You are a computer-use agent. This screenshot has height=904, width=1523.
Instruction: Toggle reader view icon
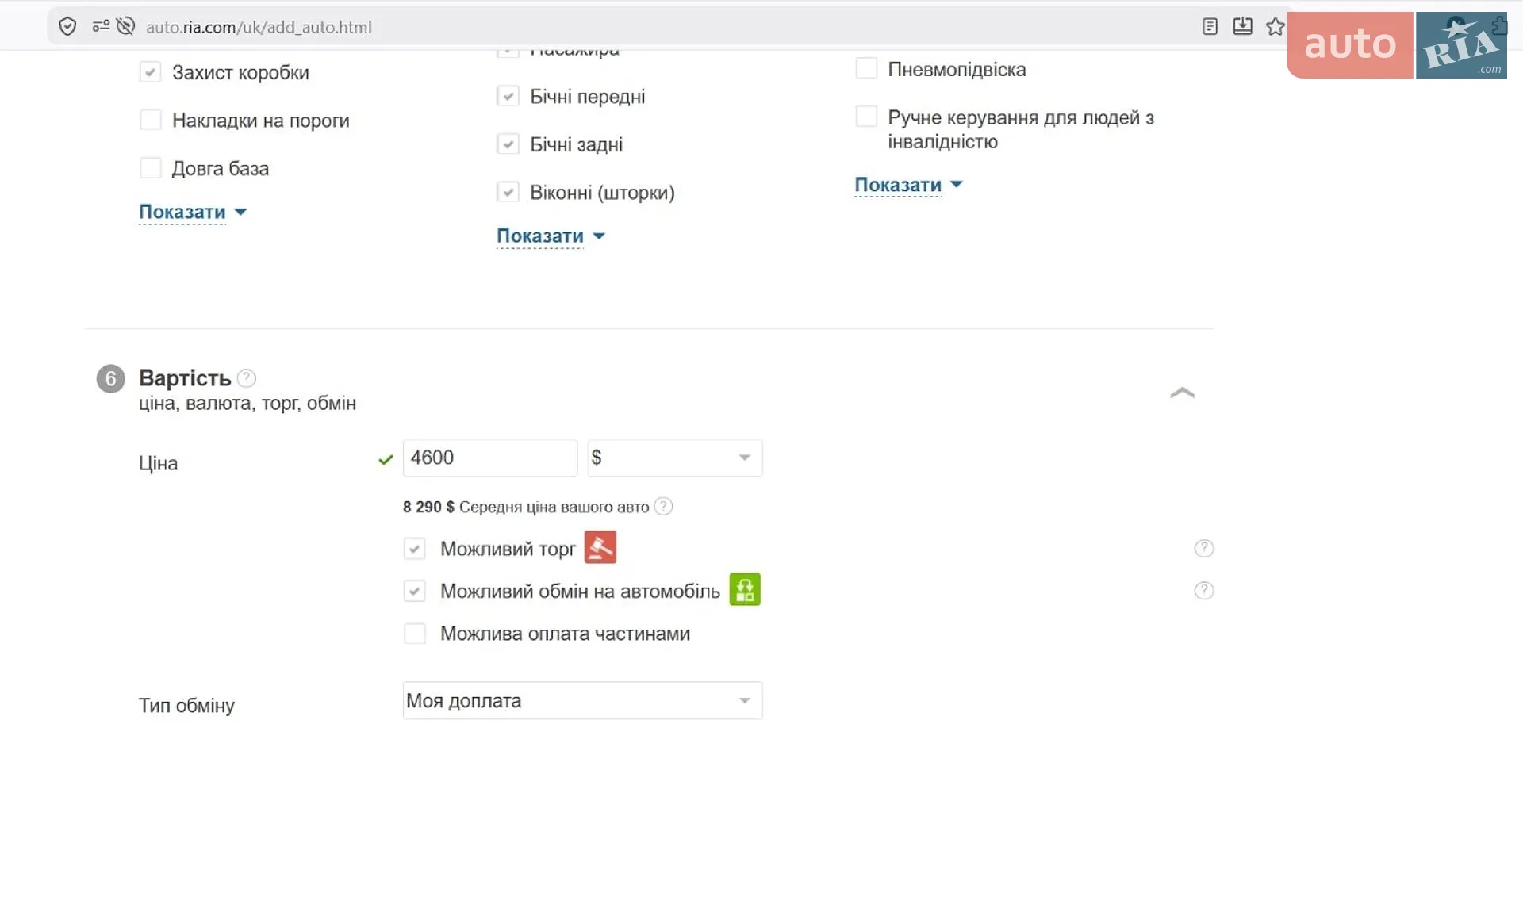pos(1210,27)
